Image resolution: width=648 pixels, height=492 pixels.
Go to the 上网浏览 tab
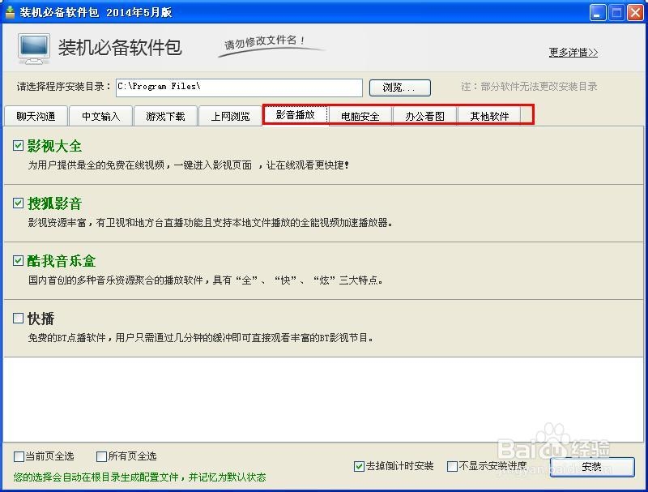tap(230, 116)
